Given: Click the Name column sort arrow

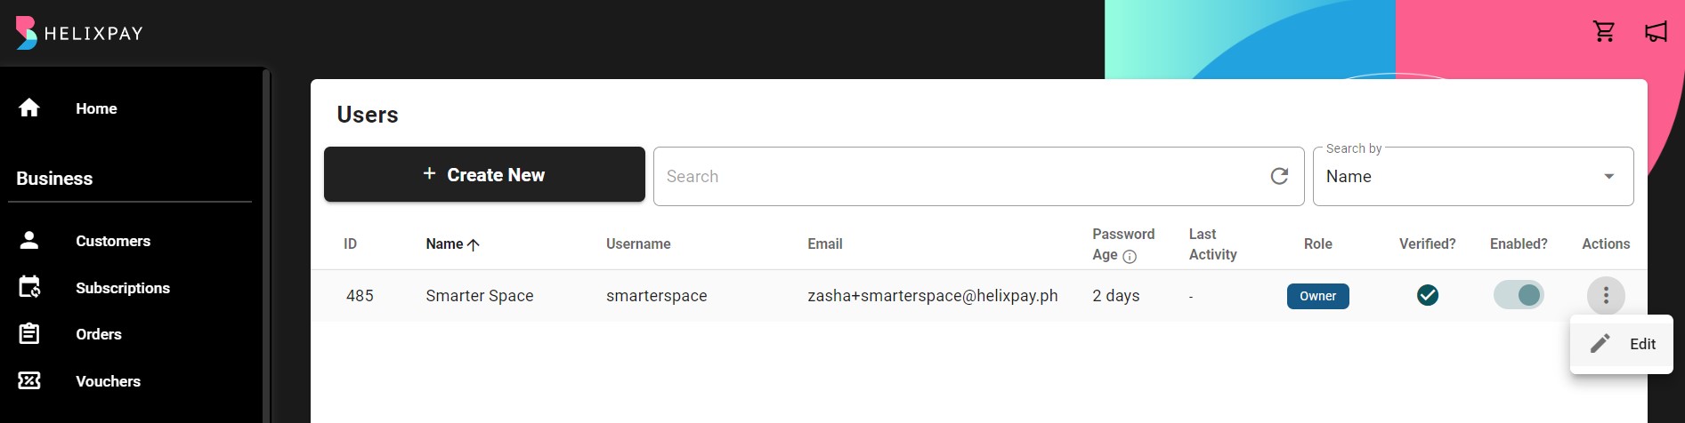Looking at the screenshot, I should (474, 244).
